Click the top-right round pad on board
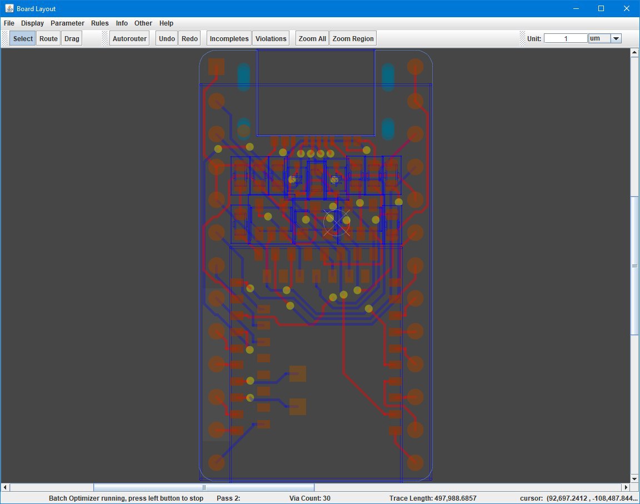640x504 pixels. pyautogui.click(x=415, y=67)
